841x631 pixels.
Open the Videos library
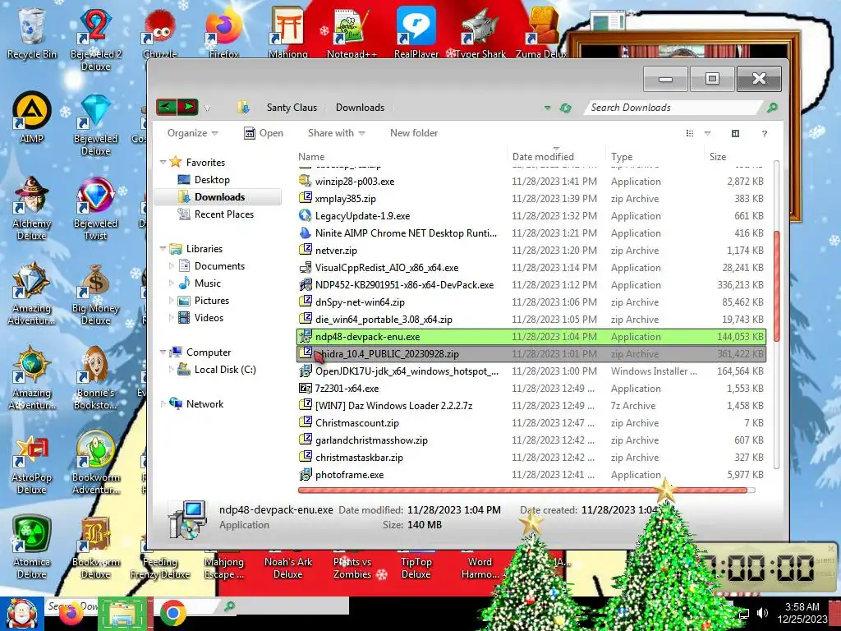[209, 318]
